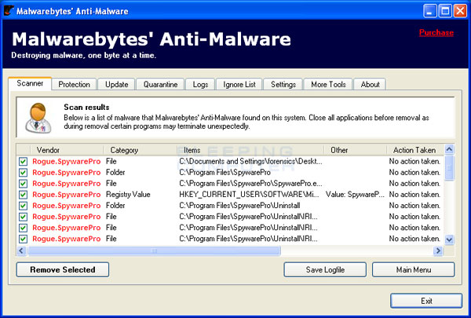471x318 pixels.
Task: Open the Protection tab
Action: tap(74, 85)
